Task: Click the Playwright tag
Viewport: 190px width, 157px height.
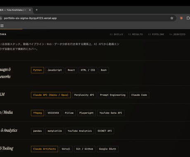Action: tap(86, 113)
